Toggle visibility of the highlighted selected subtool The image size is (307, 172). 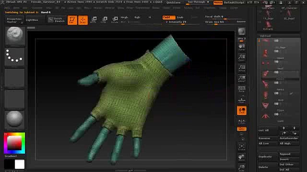click(x=276, y=72)
